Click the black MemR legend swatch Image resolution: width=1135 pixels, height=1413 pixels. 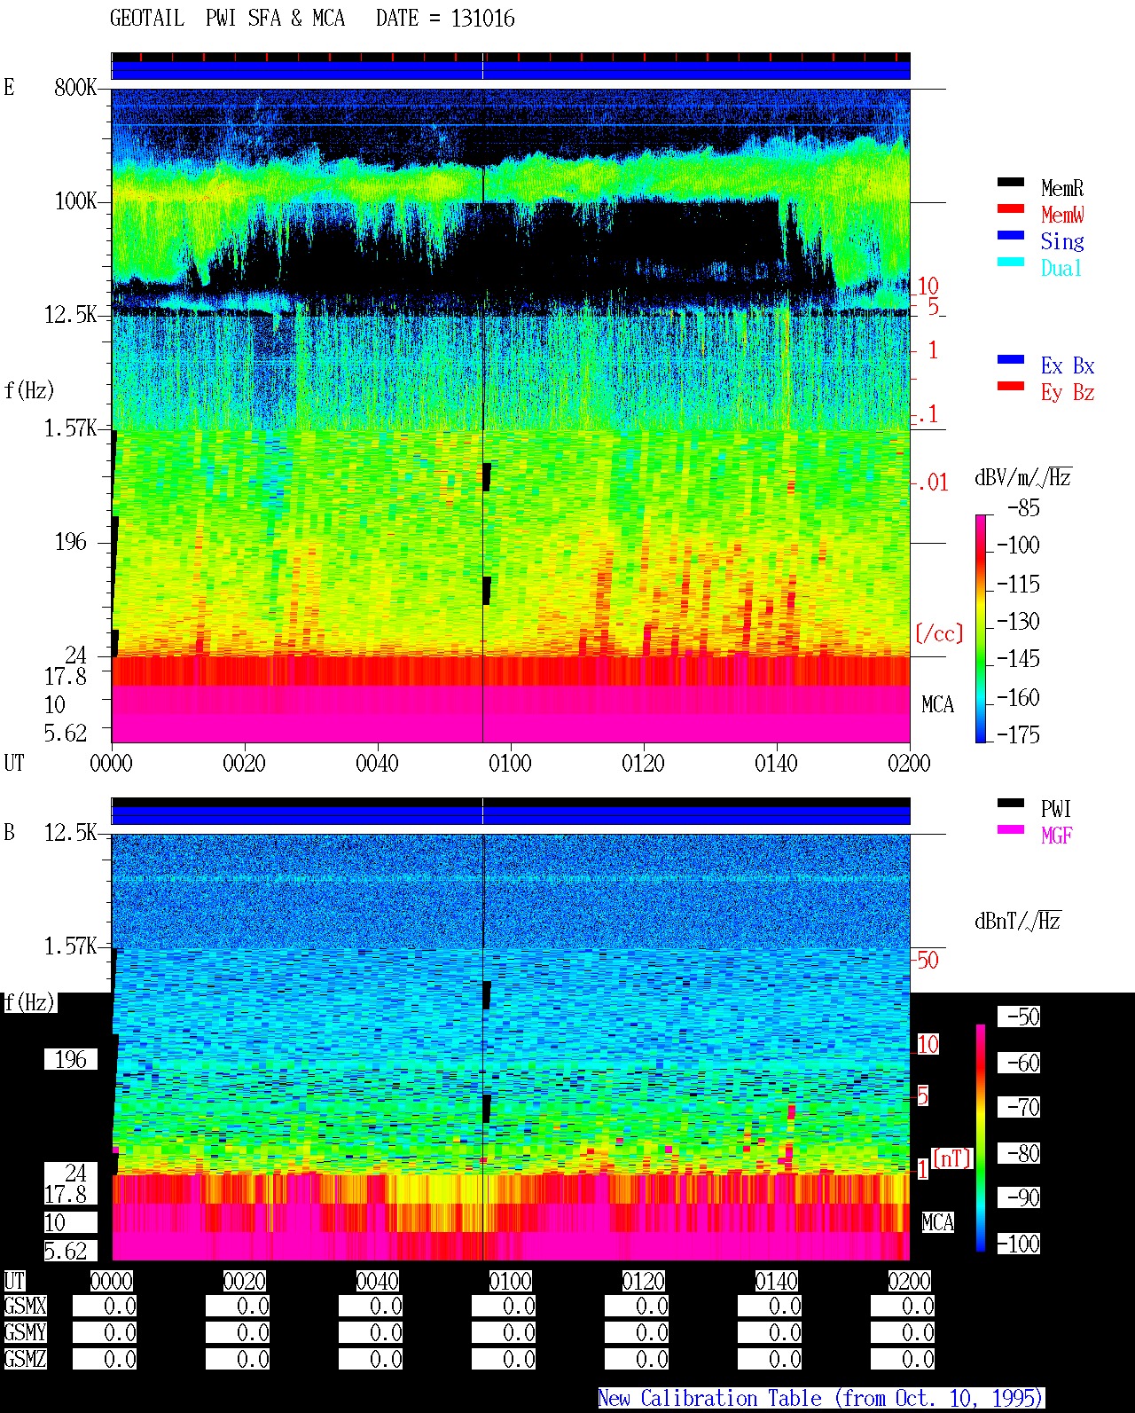coord(1011,182)
